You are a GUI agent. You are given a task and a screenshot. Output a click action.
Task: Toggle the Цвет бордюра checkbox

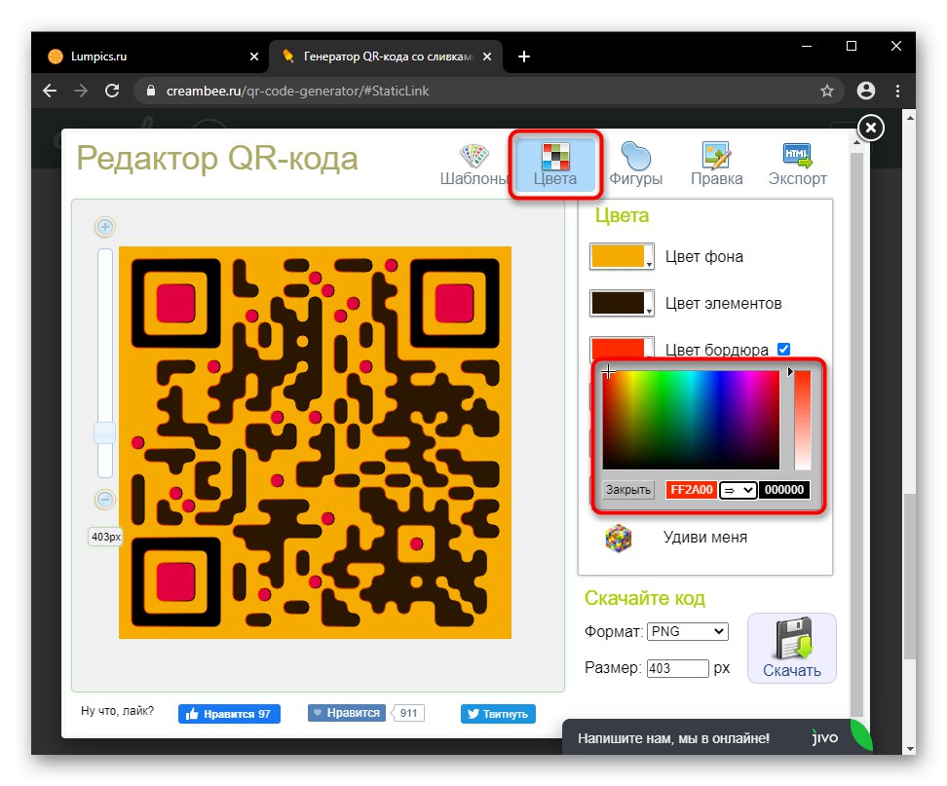(784, 349)
